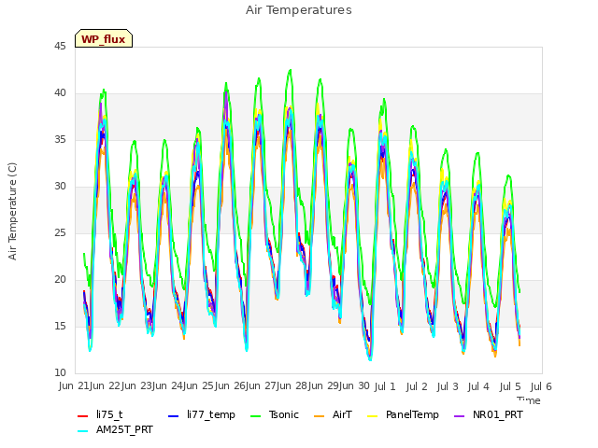This screenshot has width=598, height=448.
Task: Click the li77_temp blue legend swatch
Action: 174,416
